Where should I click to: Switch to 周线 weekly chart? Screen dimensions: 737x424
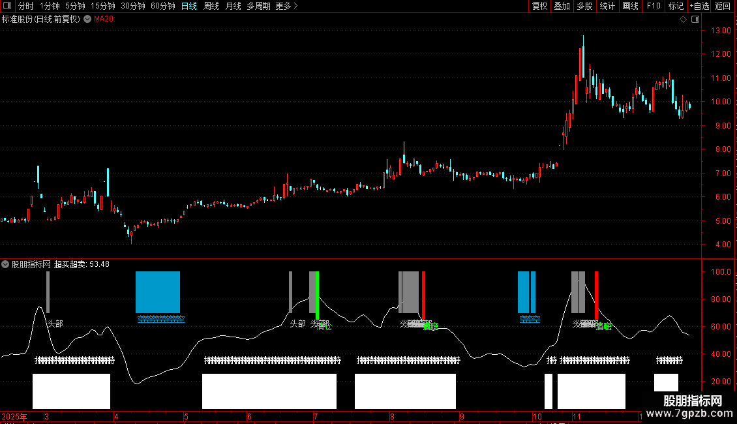click(211, 6)
